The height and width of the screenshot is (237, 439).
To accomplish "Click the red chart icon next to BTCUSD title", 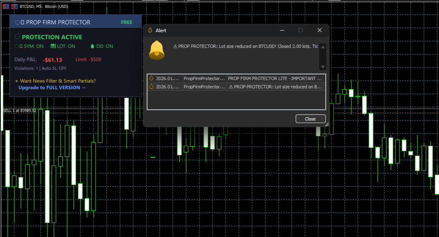I will (x=6, y=6).
